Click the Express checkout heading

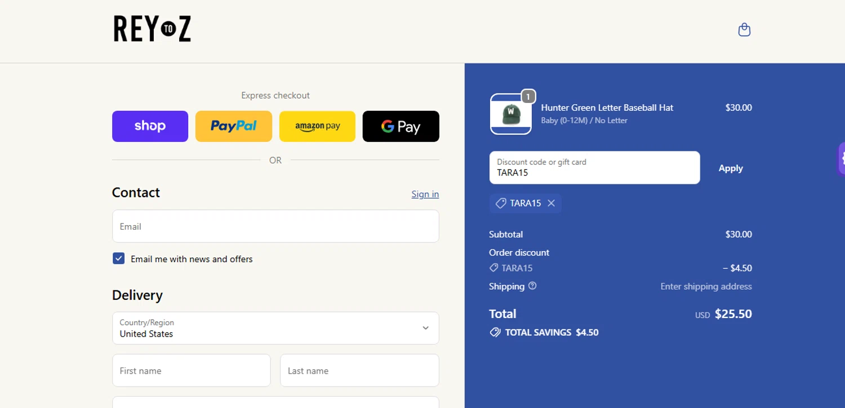click(x=275, y=96)
